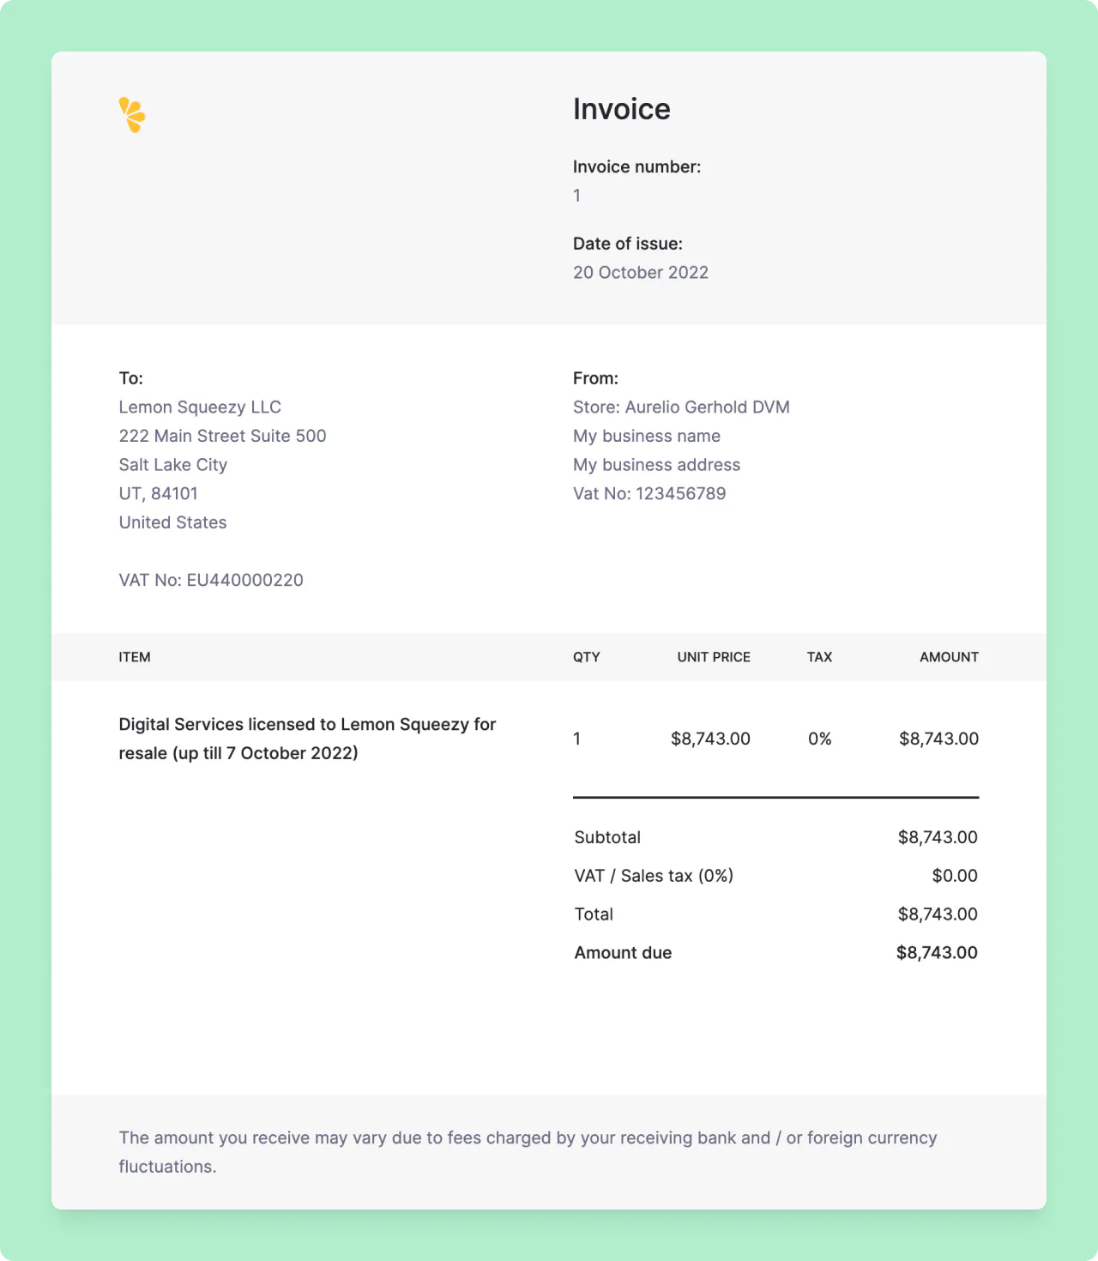The image size is (1098, 1261).
Task: Click Store: Aurelio Gerhold DVM line
Action: (x=681, y=407)
